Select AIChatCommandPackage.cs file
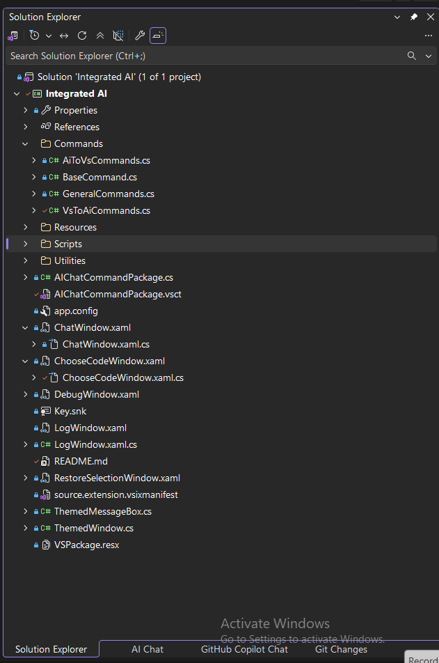 coord(113,277)
